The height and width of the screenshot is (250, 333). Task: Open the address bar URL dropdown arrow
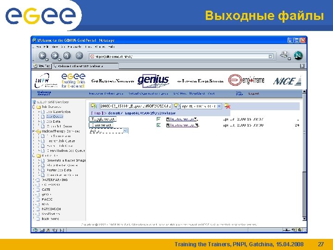click(x=271, y=56)
